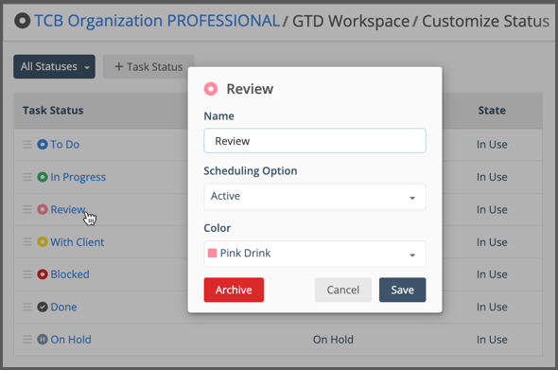
Task: Open the To Do status link
Action: 65,145
